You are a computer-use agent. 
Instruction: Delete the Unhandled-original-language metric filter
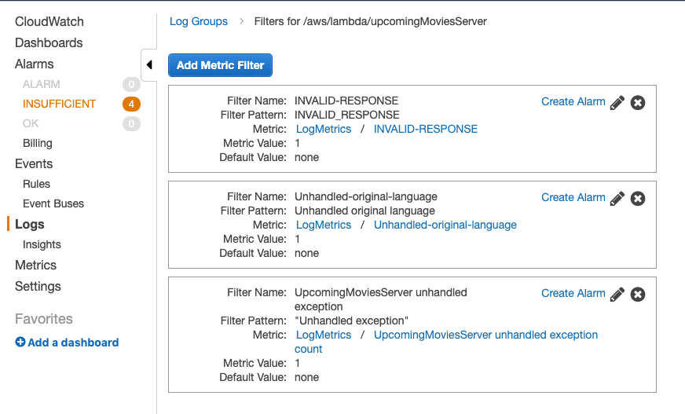(638, 199)
